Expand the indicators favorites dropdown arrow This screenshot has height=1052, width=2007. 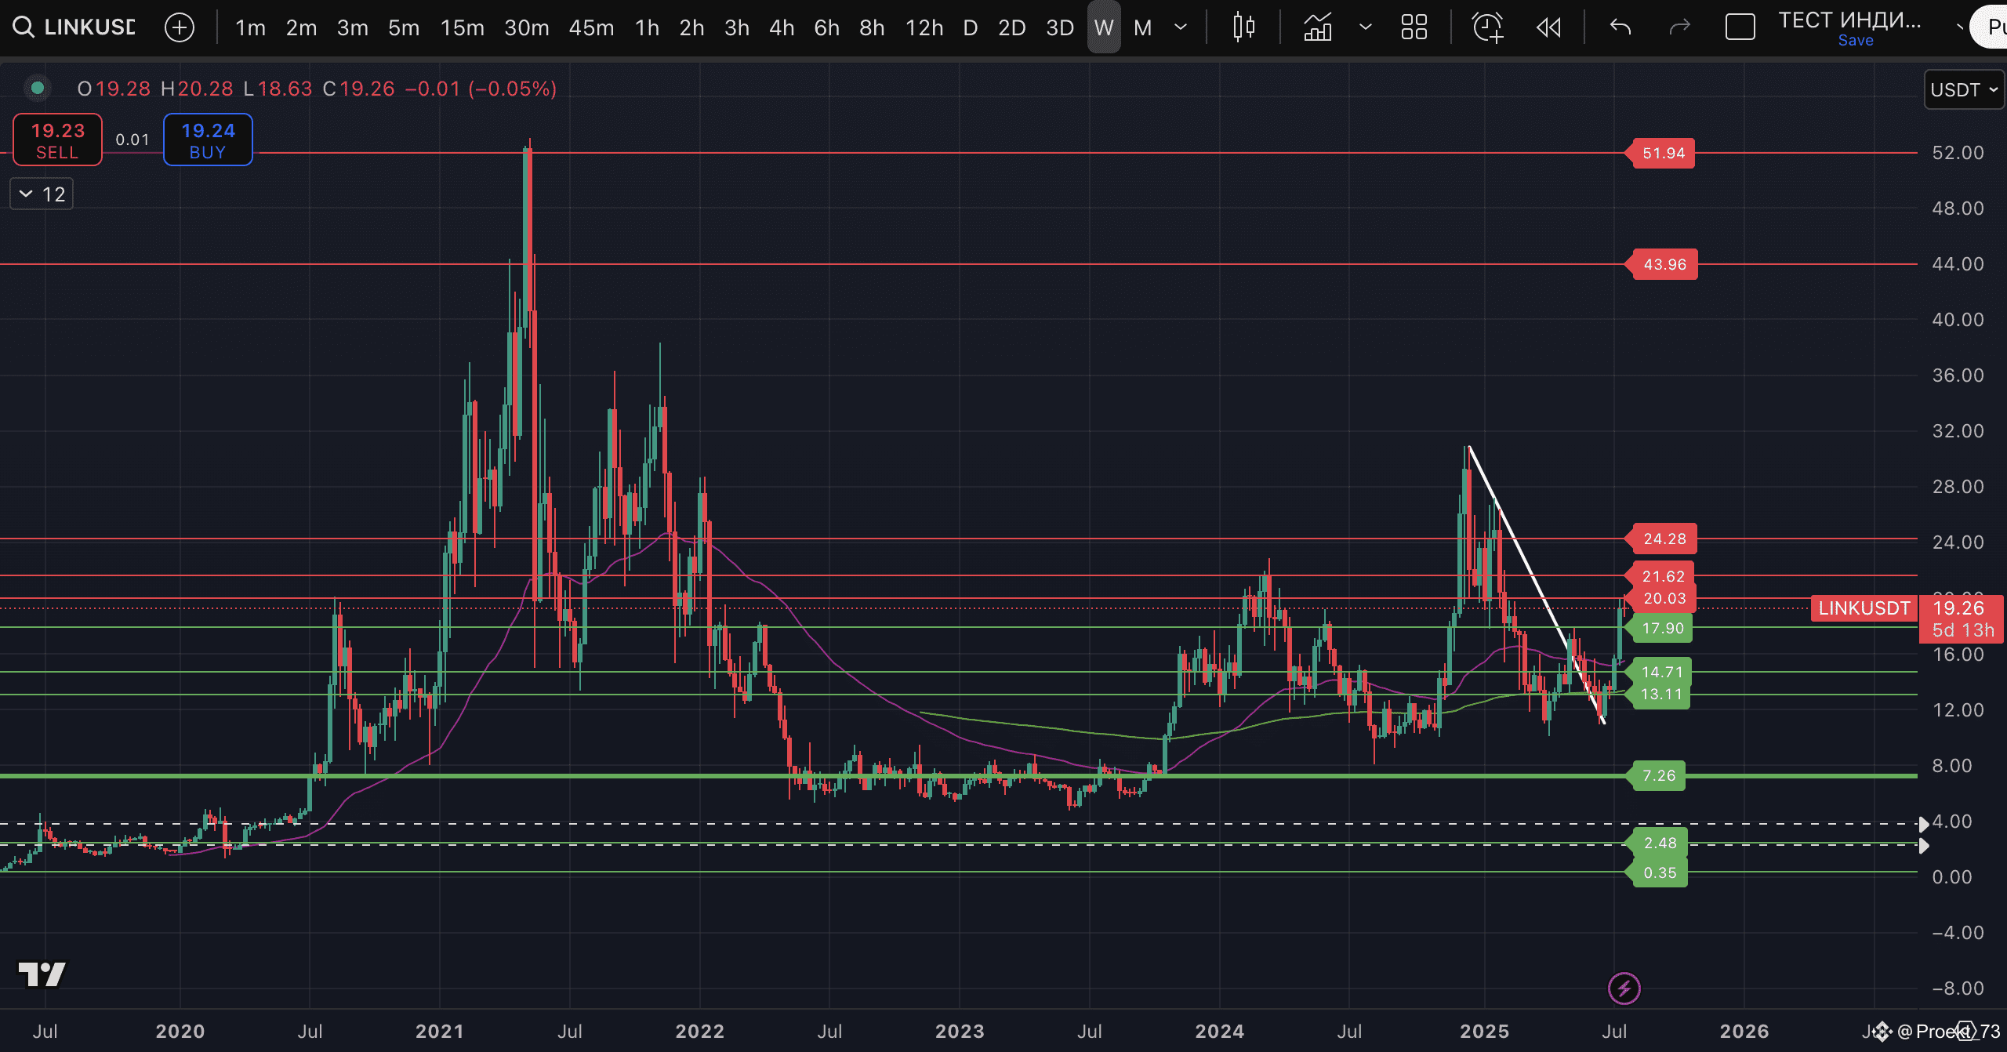click(1365, 27)
